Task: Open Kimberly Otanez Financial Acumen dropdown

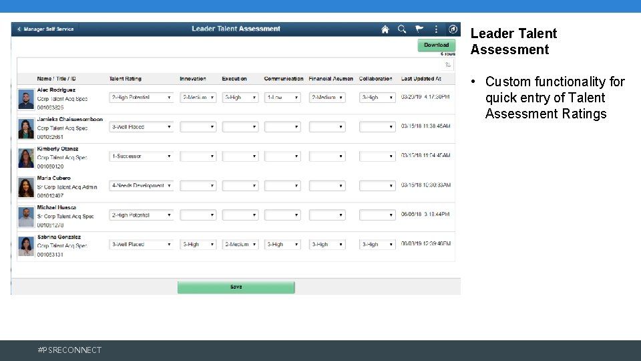Action: tap(327, 156)
